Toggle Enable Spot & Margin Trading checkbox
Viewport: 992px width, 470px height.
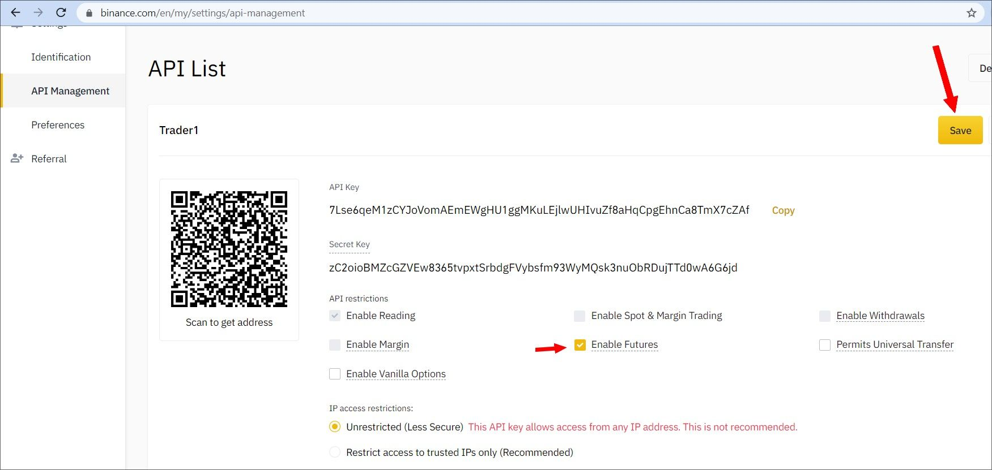pos(580,316)
